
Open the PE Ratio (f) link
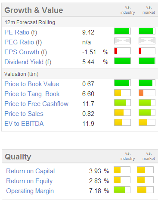coord(21,32)
